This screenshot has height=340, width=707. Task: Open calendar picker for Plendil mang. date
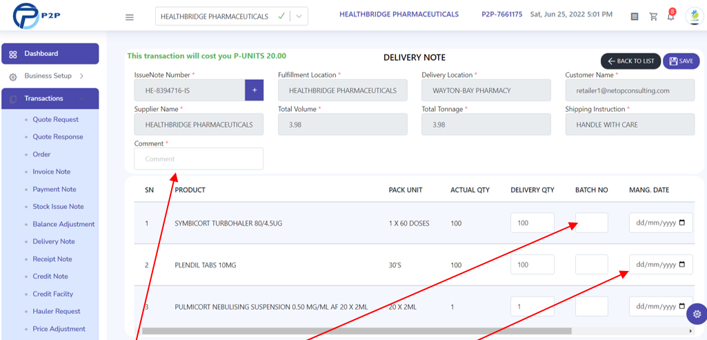(681, 264)
